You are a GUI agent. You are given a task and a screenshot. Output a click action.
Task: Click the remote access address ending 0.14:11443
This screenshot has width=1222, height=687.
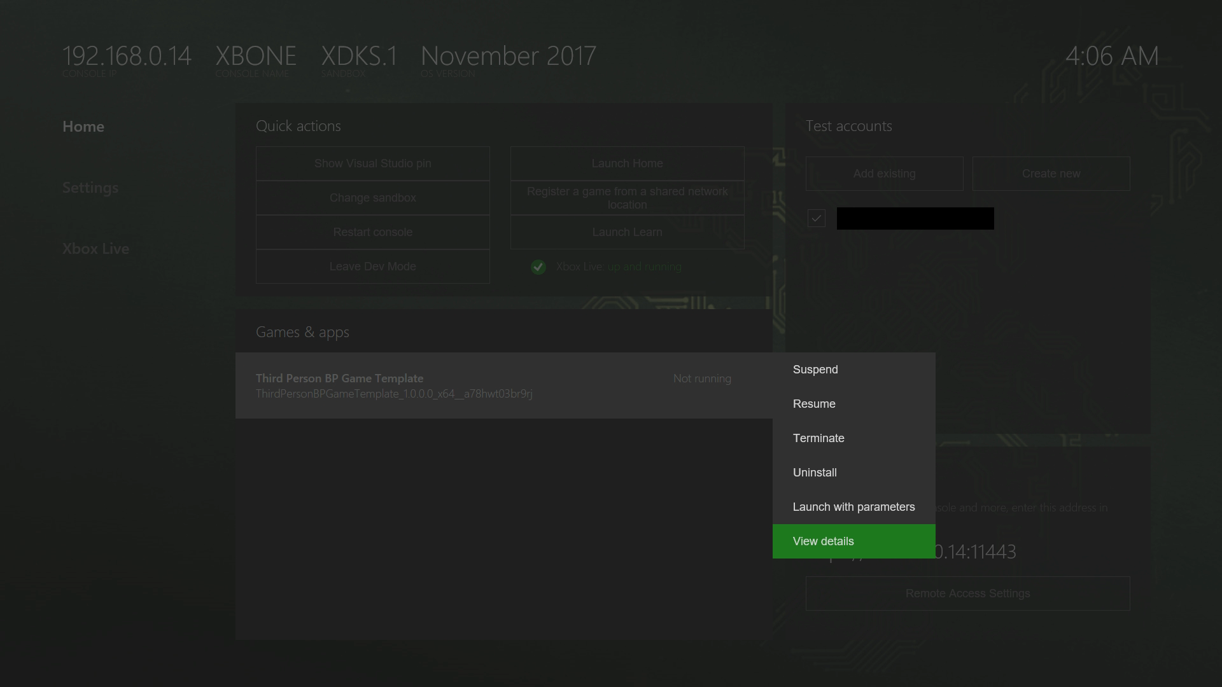point(975,552)
